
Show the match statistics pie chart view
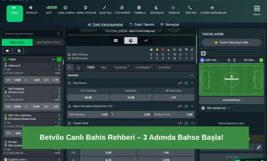(x=131, y=40)
